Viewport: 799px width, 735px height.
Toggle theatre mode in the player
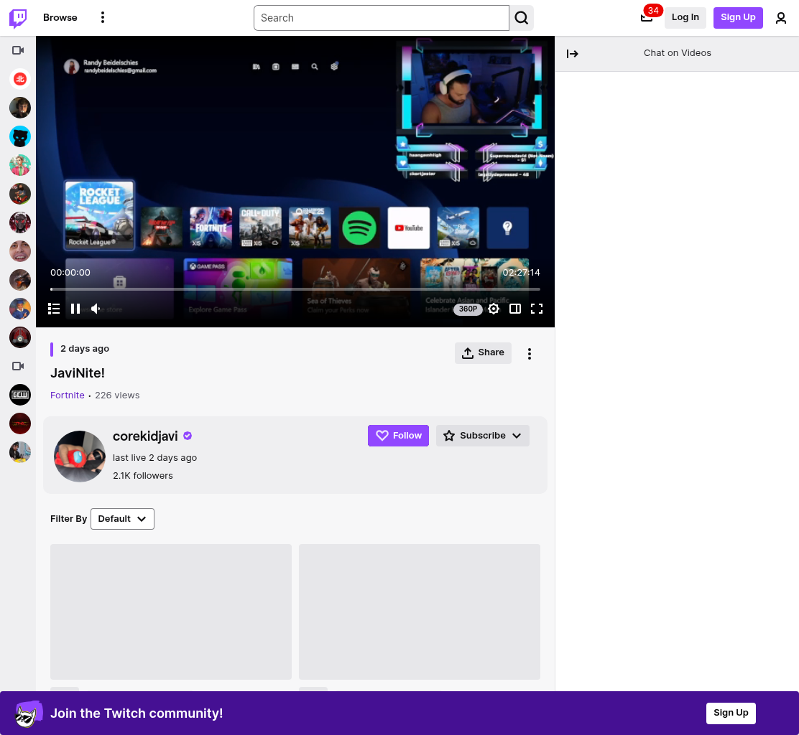click(515, 309)
